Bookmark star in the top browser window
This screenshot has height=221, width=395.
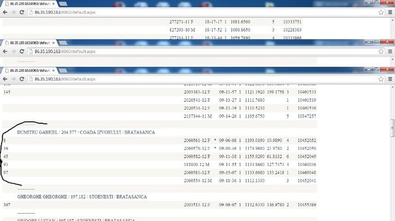(x=381, y=12)
